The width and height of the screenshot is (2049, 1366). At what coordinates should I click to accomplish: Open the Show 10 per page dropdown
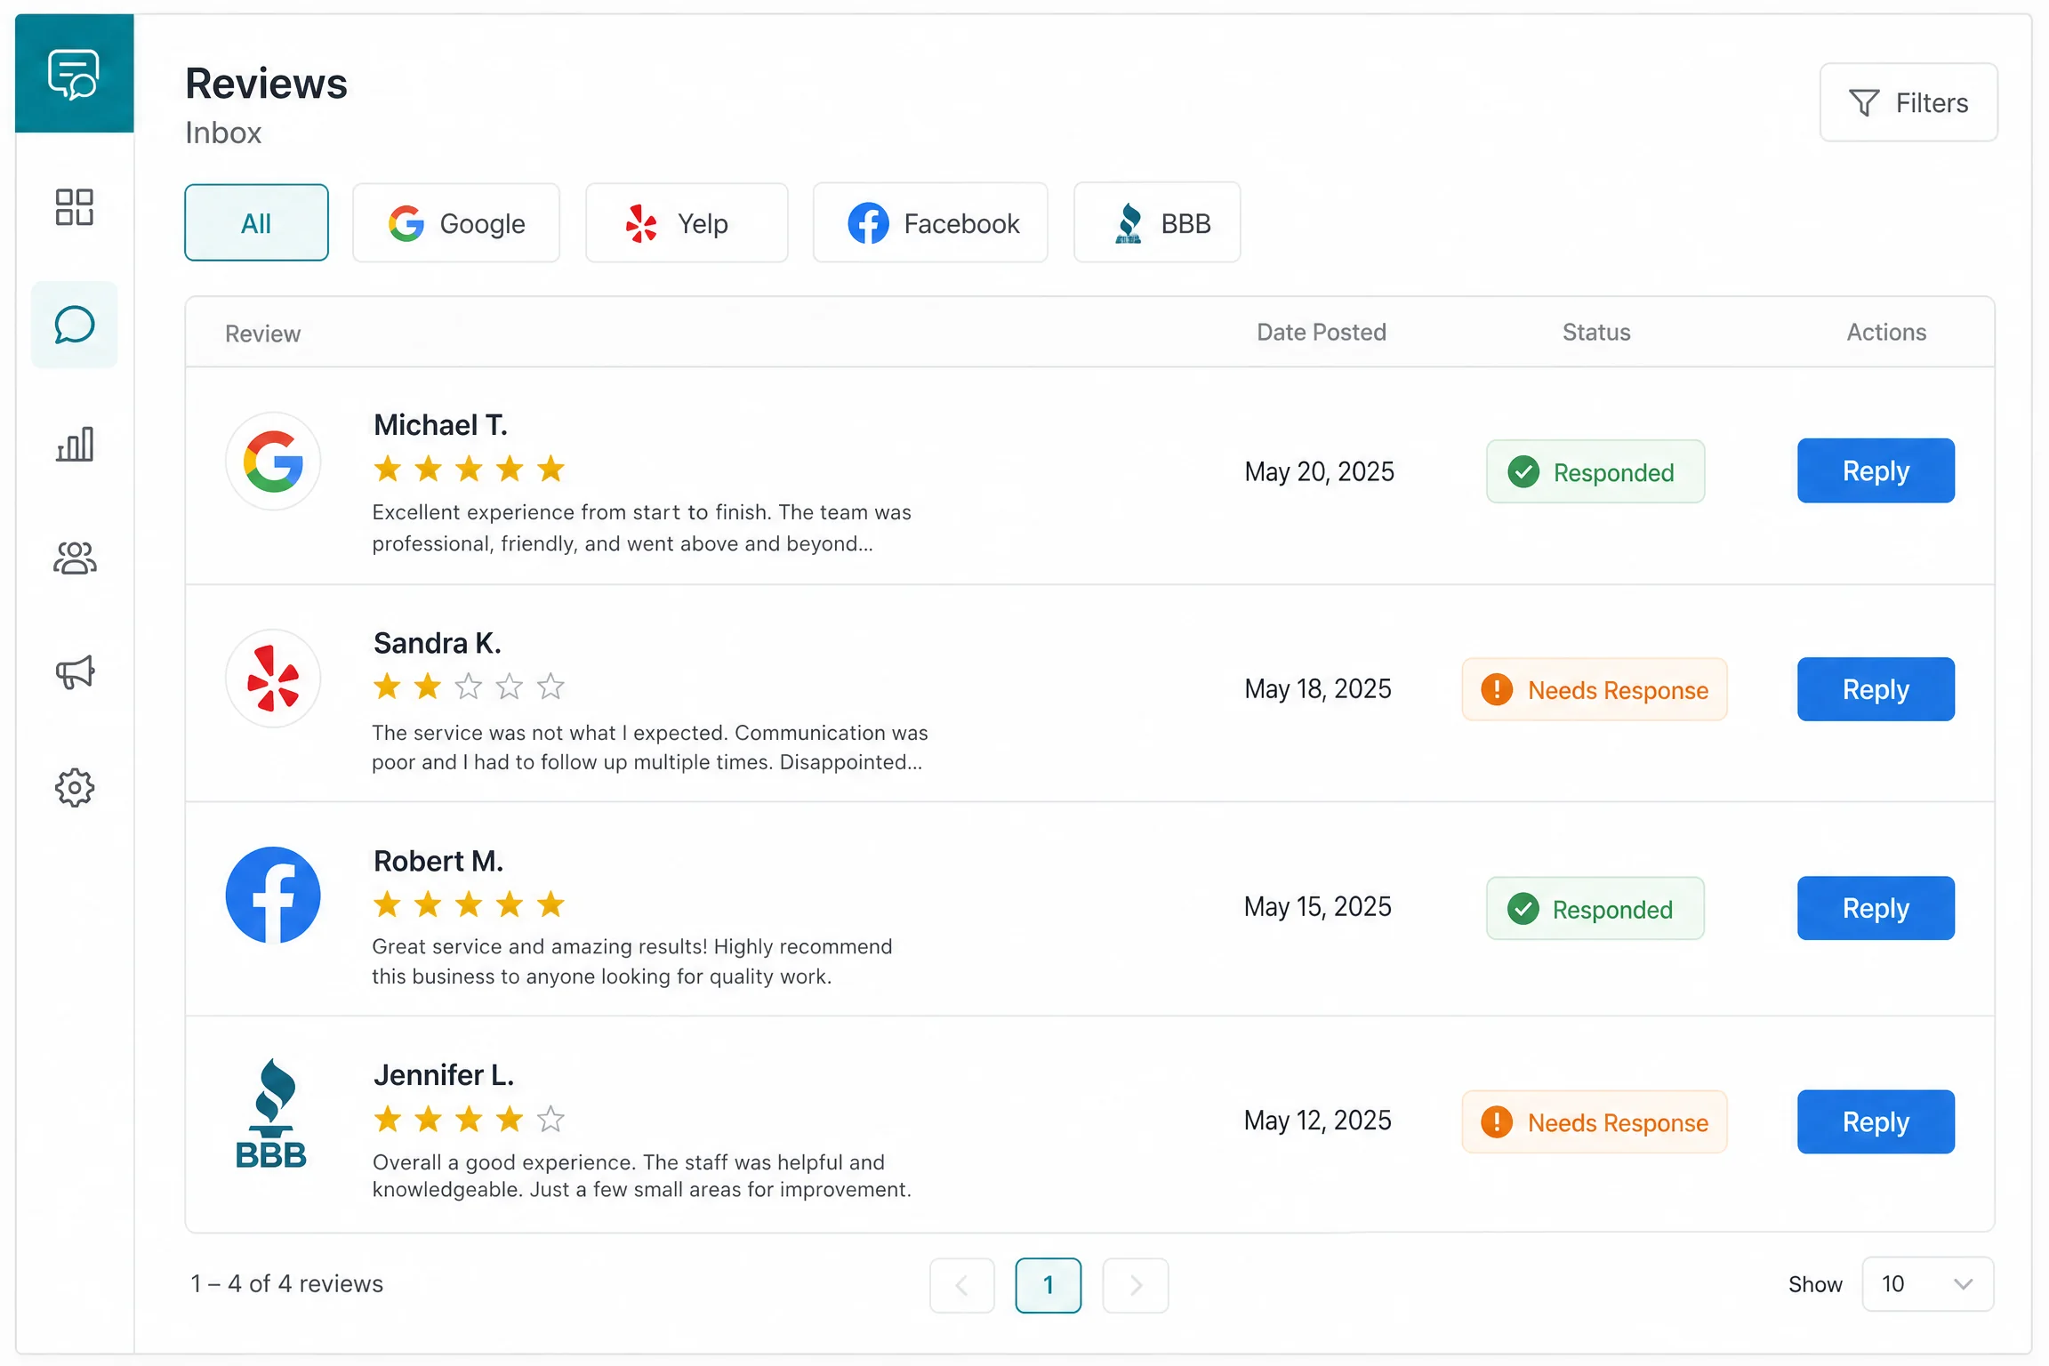[x=1927, y=1284]
